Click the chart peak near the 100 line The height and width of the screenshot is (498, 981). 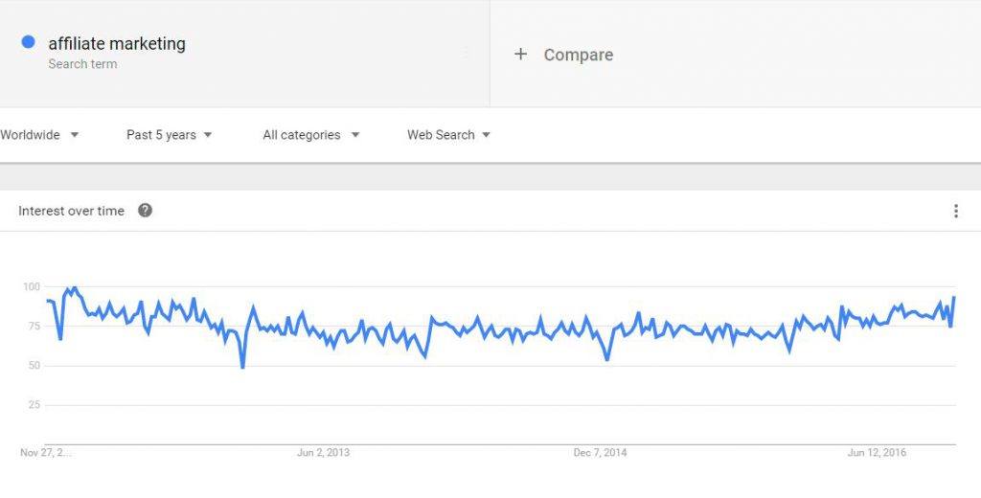pyautogui.click(x=75, y=288)
